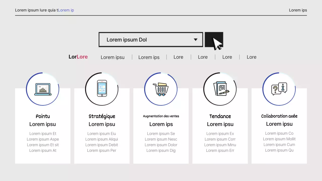Click the Collaboration axée card heading
This screenshot has height=181, width=322.
tap(279, 116)
